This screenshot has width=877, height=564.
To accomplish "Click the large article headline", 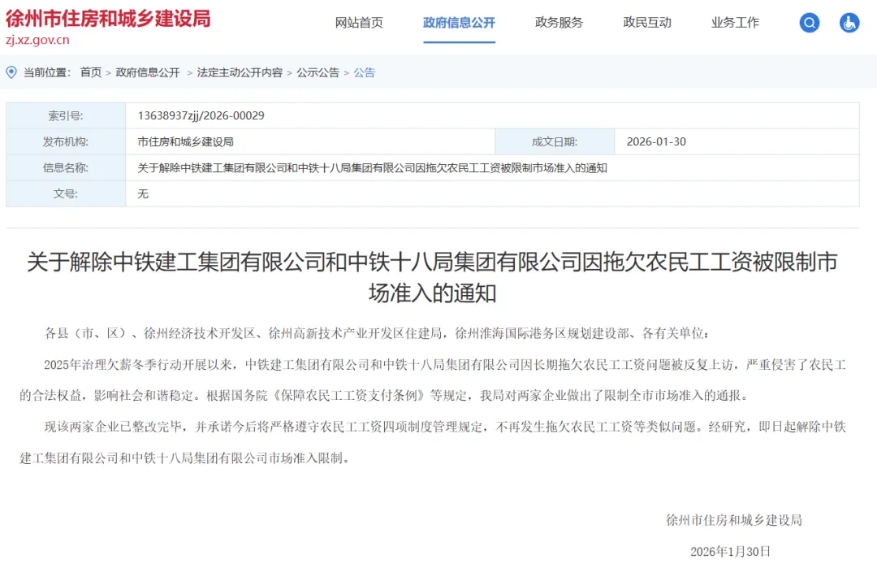I will point(432,277).
